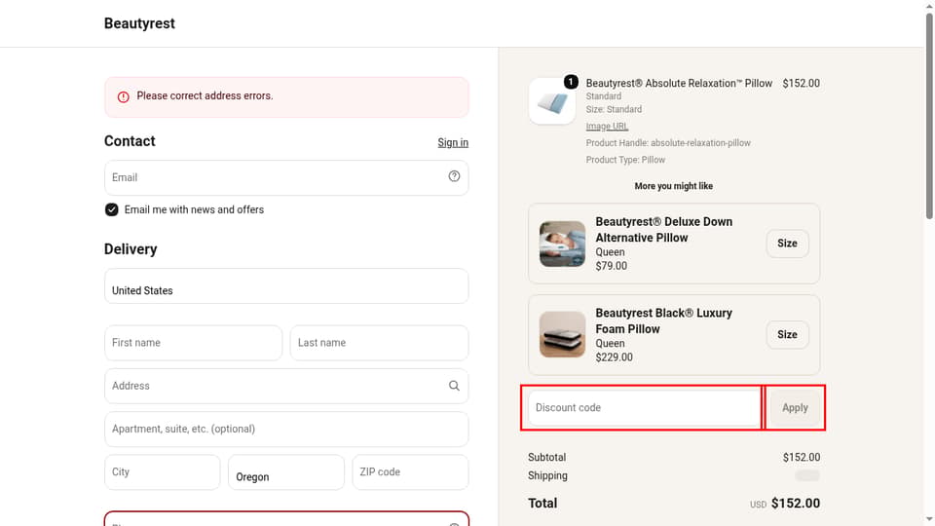Click the 'Shipping' label
Image resolution: width=935 pixels, height=526 pixels.
click(x=547, y=476)
